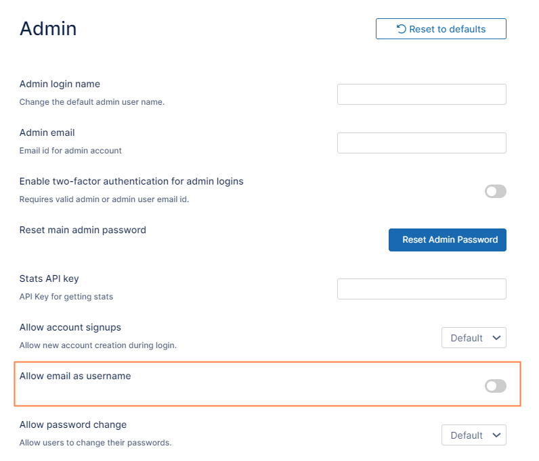Click the chevron arrow for account signups
Viewport: 539px width, 461px height.
click(x=496, y=338)
